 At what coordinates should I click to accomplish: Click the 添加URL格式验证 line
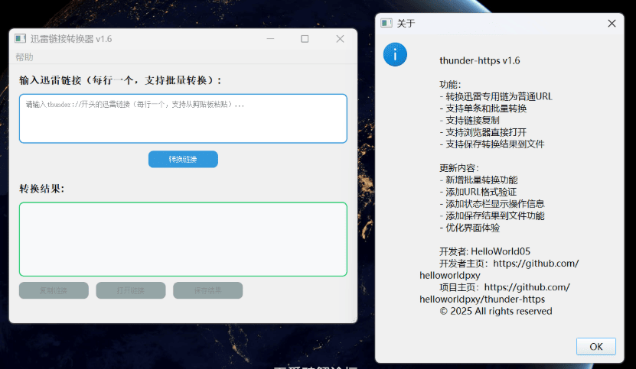478,192
